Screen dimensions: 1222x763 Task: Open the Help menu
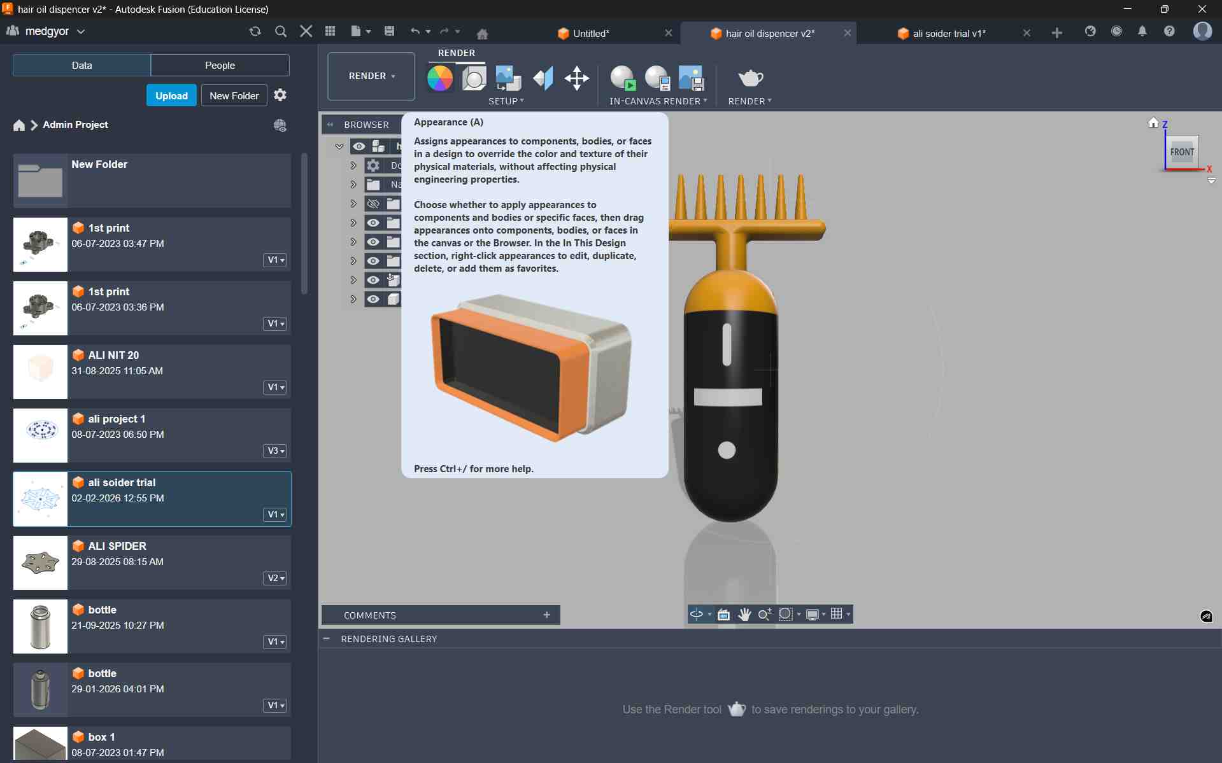[x=1169, y=31]
